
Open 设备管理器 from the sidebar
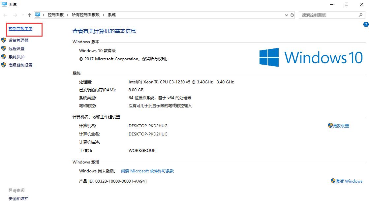pos(18,41)
